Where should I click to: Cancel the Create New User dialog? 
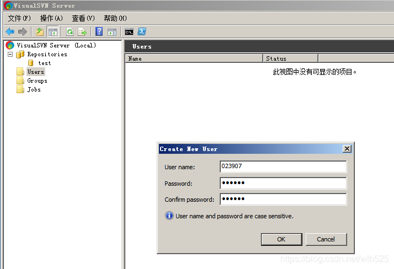(x=326, y=239)
